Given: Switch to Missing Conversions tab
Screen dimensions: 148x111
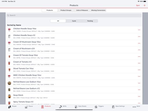Looking at the screenshot, I should (98, 10).
